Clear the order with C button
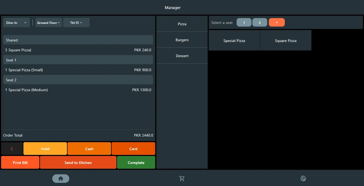The width and height of the screenshot is (364, 186). (x=12, y=149)
